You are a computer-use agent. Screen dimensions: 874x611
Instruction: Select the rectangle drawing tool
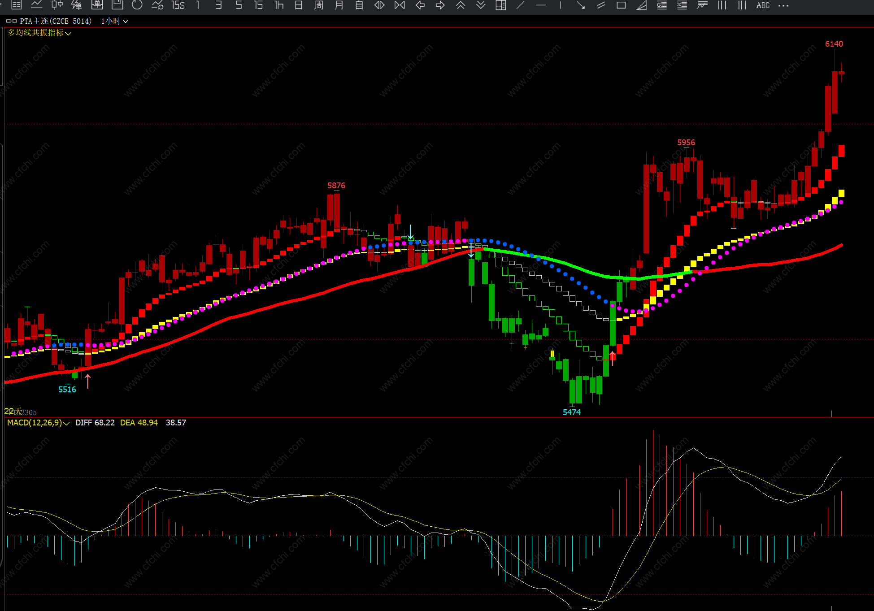(621, 5)
